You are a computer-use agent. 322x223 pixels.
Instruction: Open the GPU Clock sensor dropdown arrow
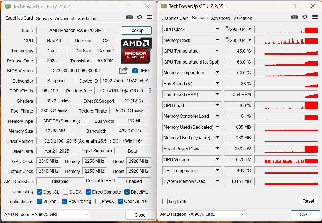(217, 29)
